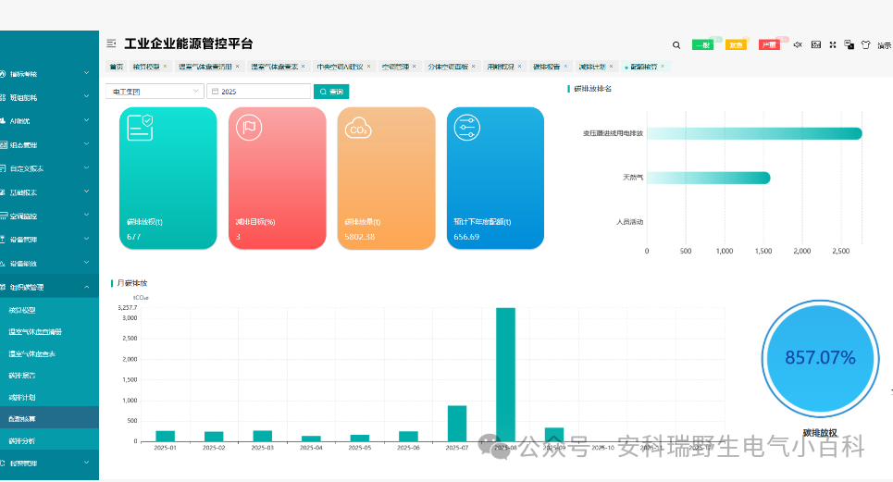Click the 查询 search button
This screenshot has width=893, height=482.
(x=331, y=92)
